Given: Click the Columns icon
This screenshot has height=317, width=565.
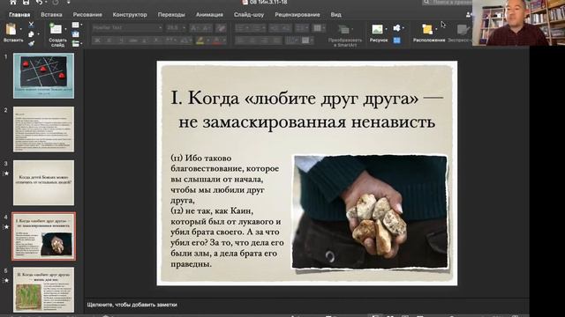Looking at the screenshot, I should pos(318,27).
